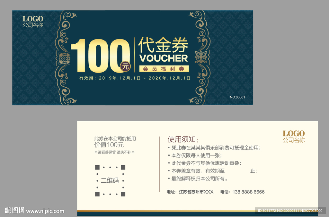The width and height of the screenshot is (329, 217).
Task: Click the 元 circle badge
Action: [125, 67]
